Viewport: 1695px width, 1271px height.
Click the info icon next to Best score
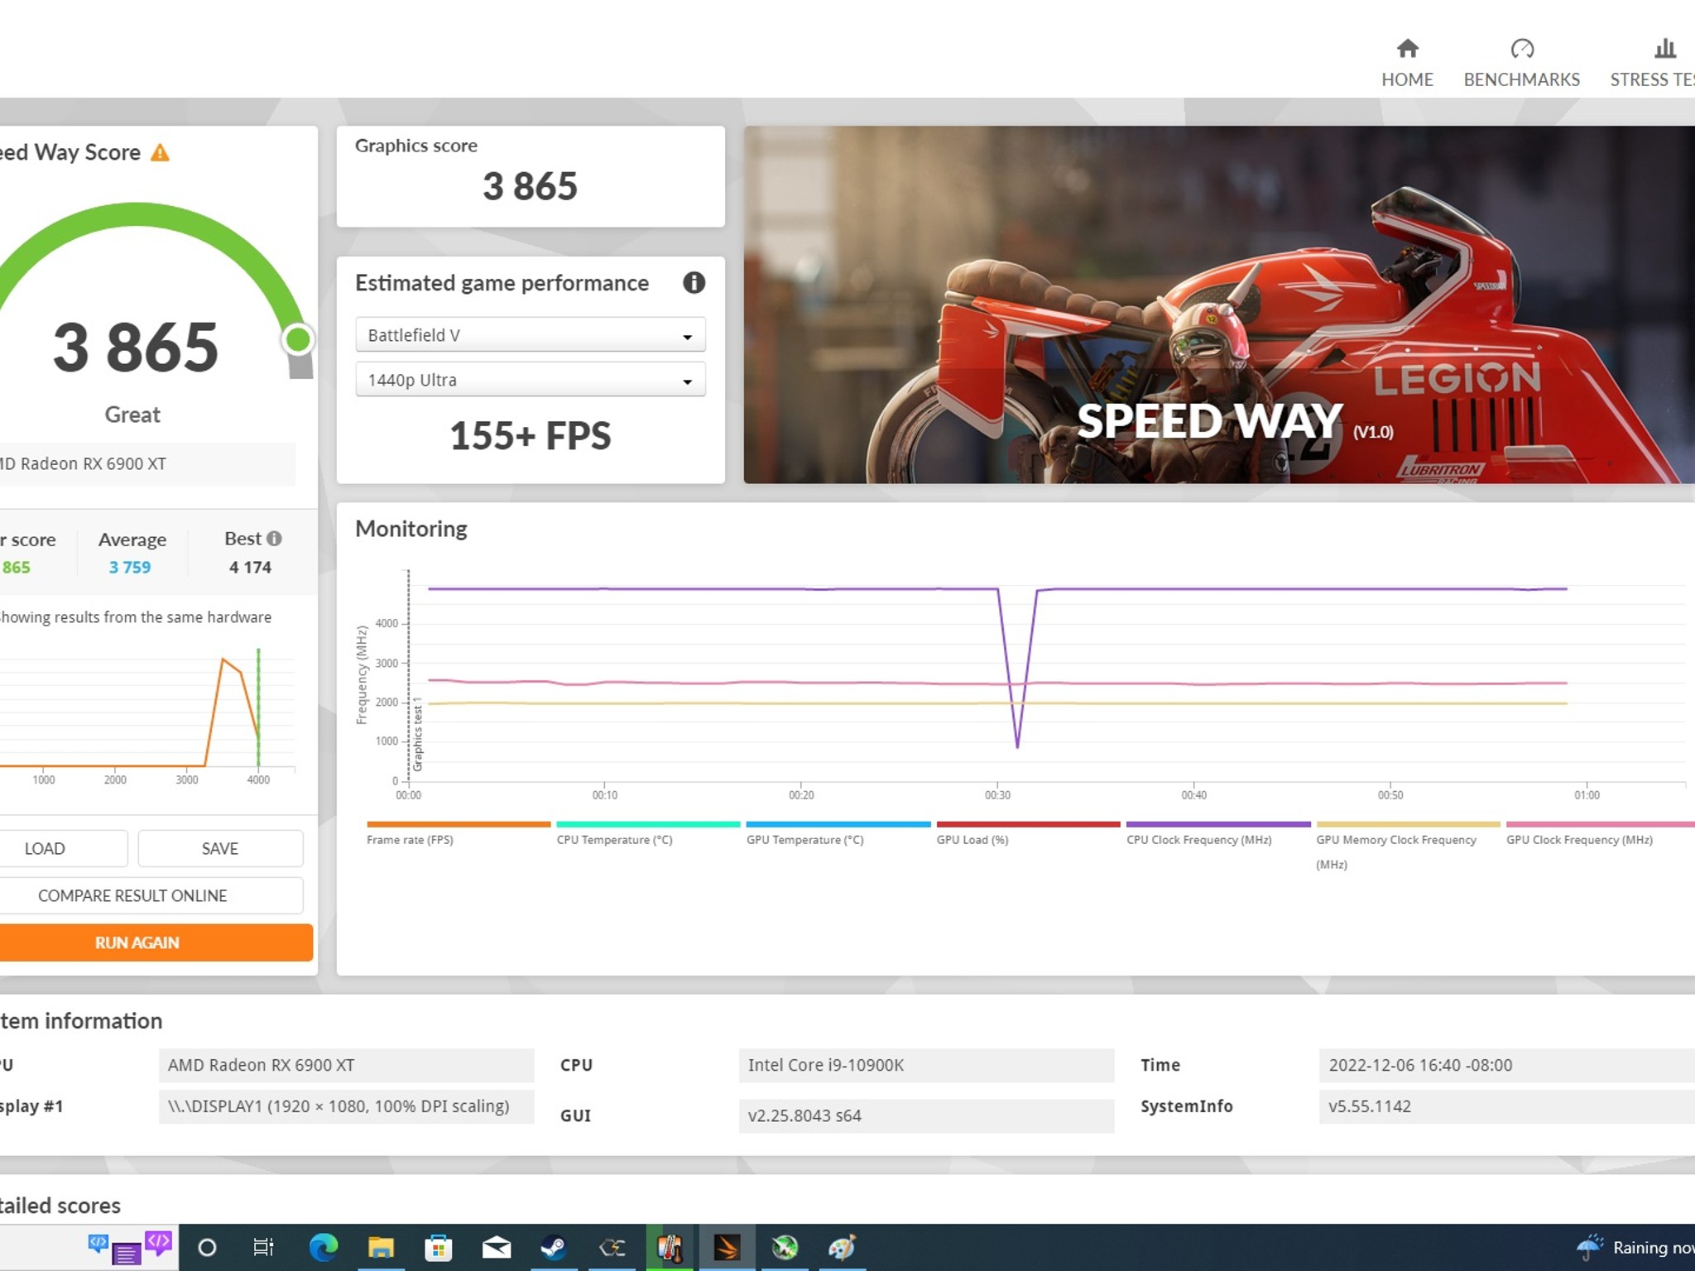pos(274,539)
